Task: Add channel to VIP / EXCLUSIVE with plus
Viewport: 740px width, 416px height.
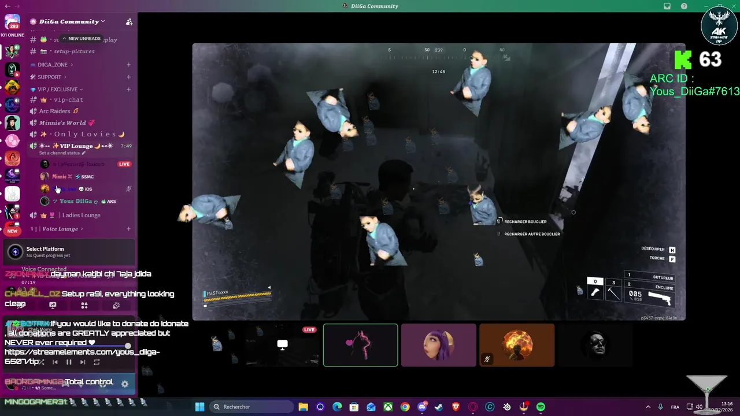Action: 128,90
